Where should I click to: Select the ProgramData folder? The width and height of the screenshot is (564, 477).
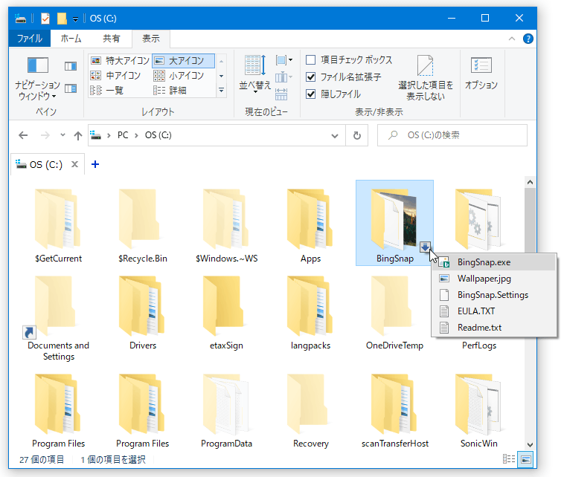tap(227, 410)
